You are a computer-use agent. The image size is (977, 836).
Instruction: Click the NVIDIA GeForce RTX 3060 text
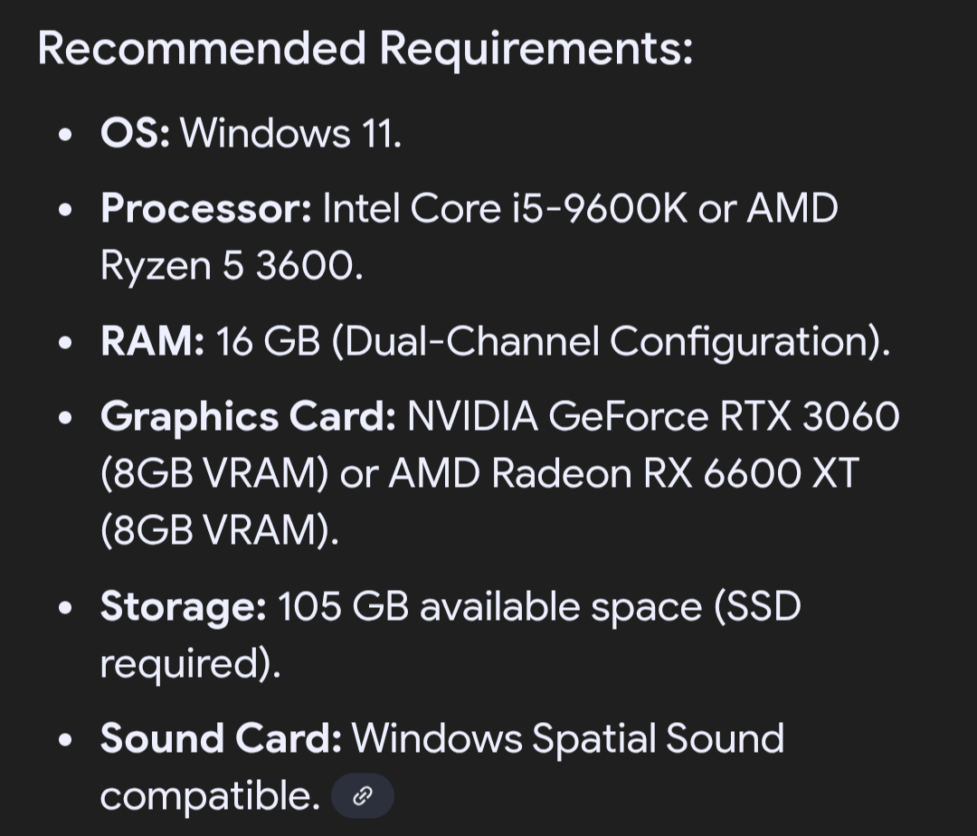653,417
